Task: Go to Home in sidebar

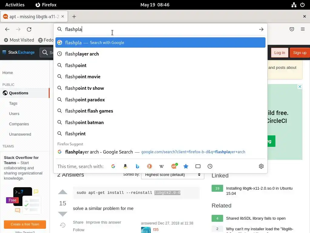Action: coord(8,73)
